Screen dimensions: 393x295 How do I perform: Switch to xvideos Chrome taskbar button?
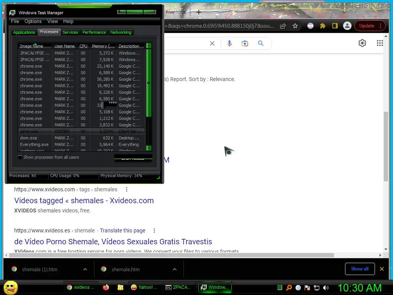pyautogui.click(x=81, y=287)
